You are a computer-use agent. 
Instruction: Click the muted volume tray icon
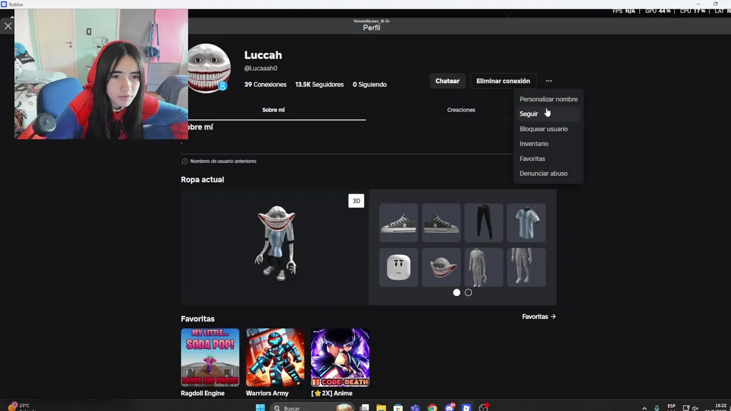click(696, 408)
